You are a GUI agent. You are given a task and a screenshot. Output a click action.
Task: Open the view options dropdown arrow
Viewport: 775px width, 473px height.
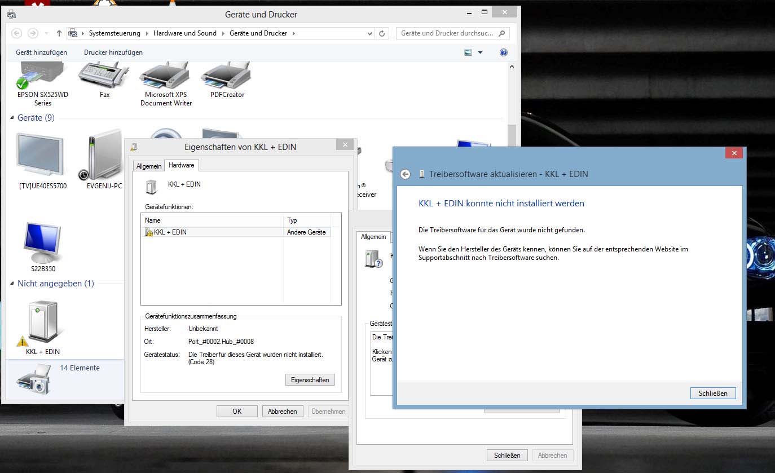481,52
